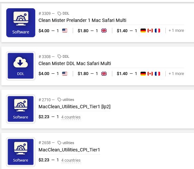Click the utilities tag icon on offer 2710
This screenshot has height=169, width=194.
(59, 100)
